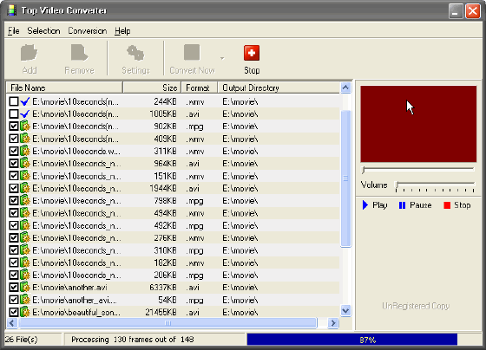
Task: Click the file icon on the 494KB row
Action: coord(25,213)
